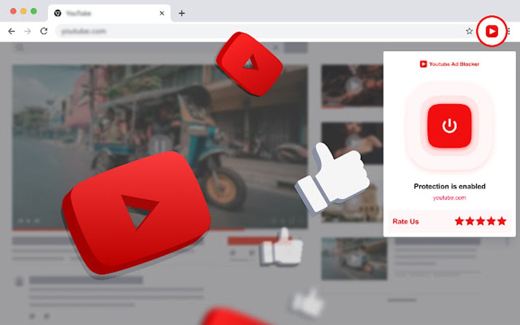
Task: Bookmark the page via the star icon
Action: [469, 31]
